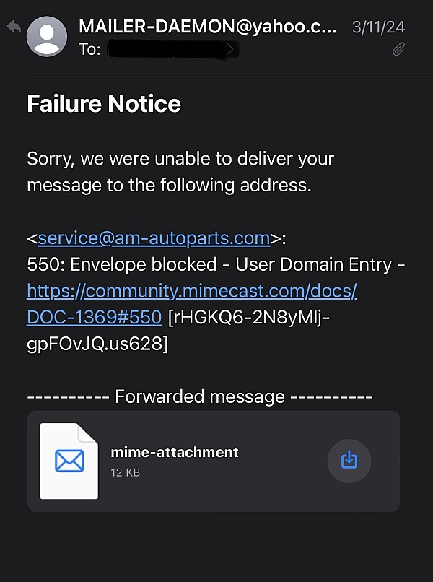Tap the Forwarded message divider text
The width and height of the screenshot is (433, 582).
200,396
